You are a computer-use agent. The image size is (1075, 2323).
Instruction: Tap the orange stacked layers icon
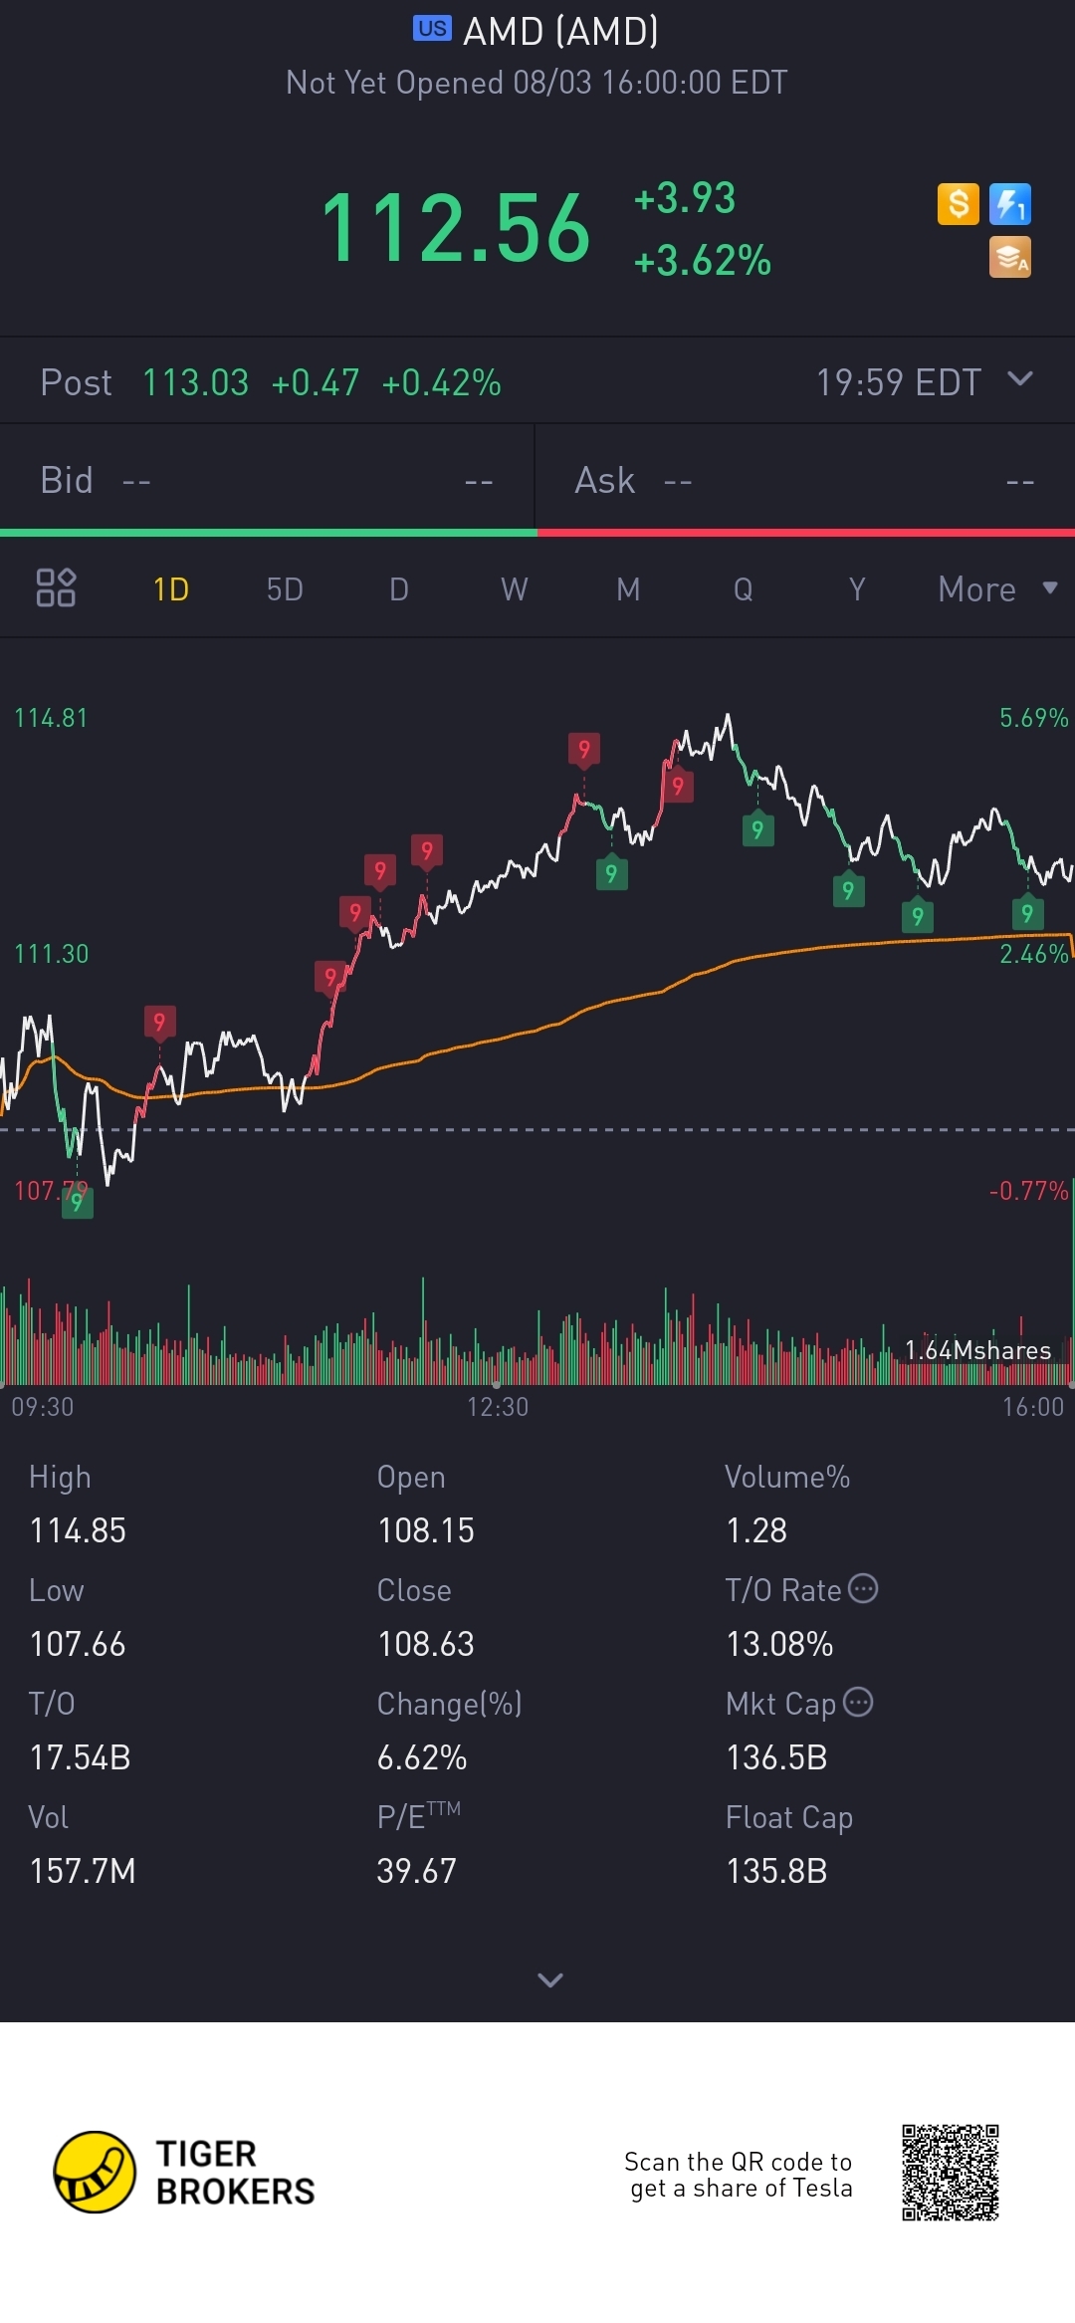1009,257
